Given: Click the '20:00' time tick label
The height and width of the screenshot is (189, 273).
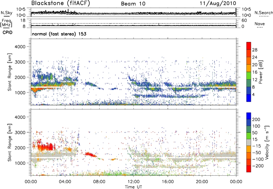Looking at the screenshot, I should 202,182.
